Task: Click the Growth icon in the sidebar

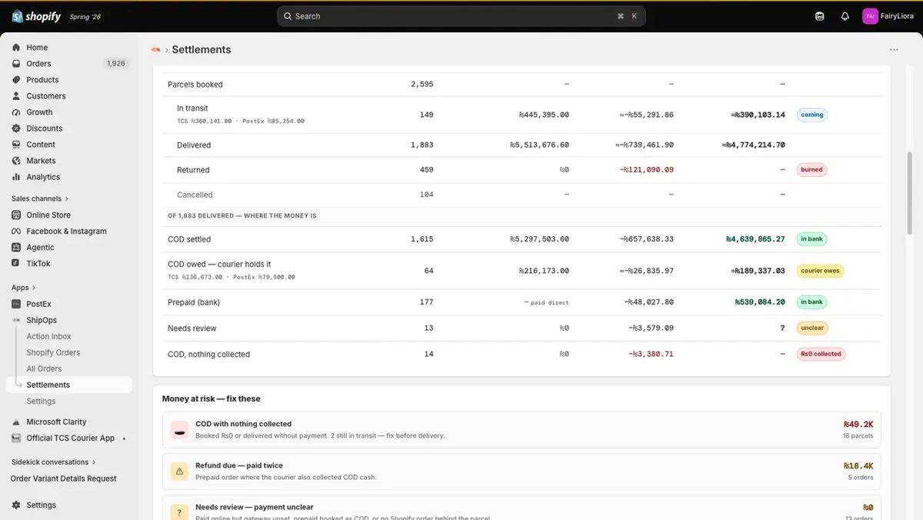Action: tap(16, 112)
